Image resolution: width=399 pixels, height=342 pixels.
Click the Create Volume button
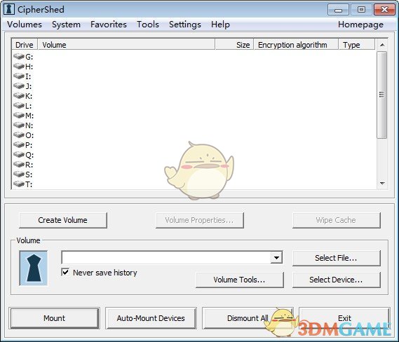(x=63, y=220)
